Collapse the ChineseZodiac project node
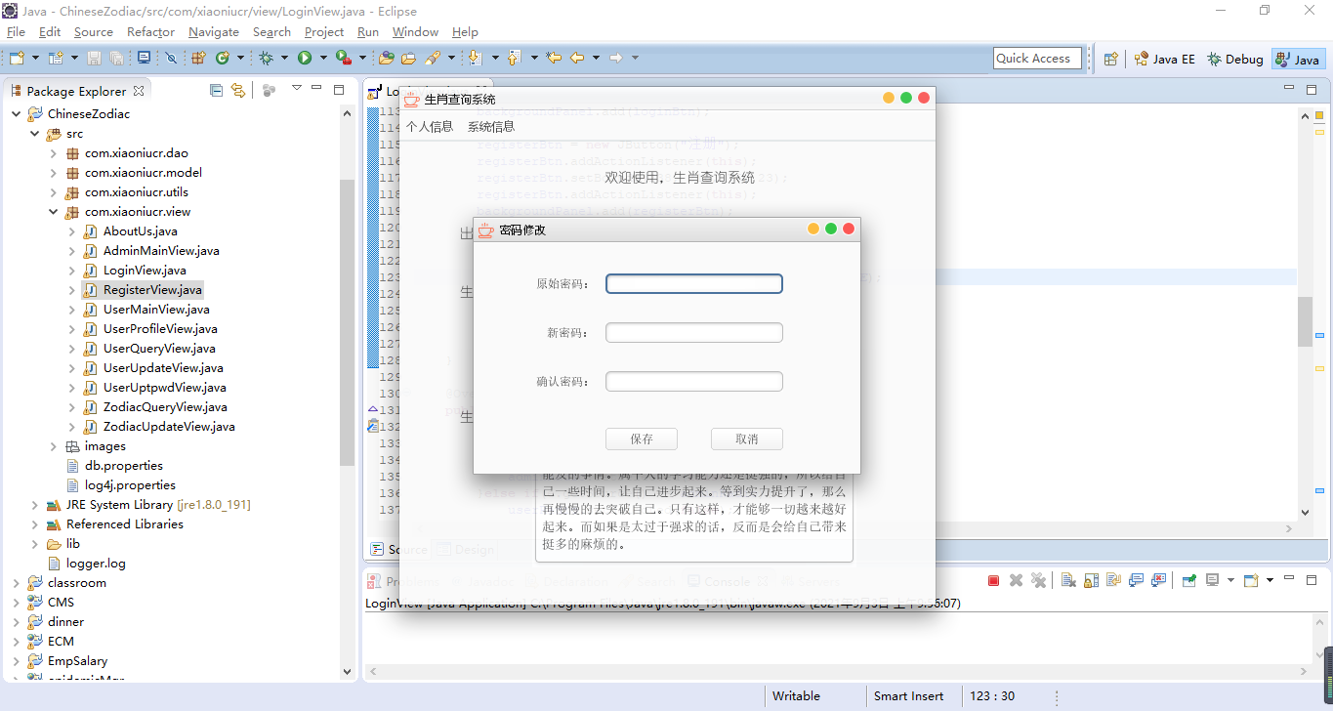This screenshot has width=1333, height=711. point(16,114)
